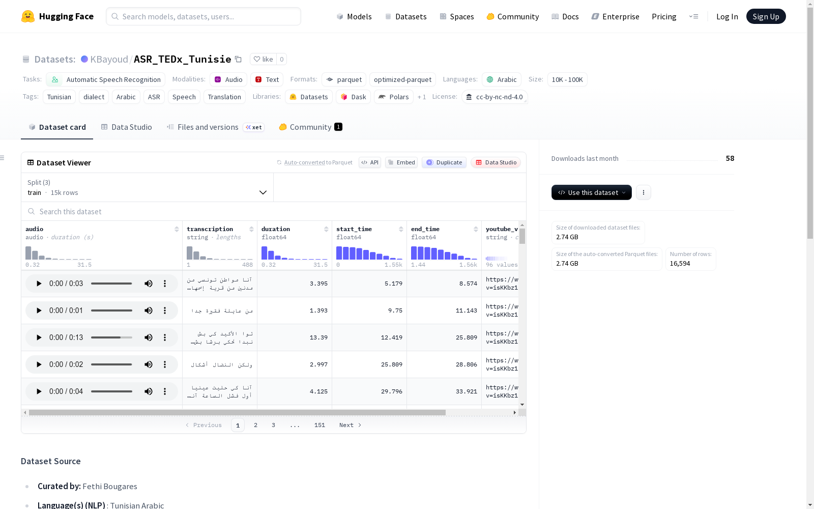Focus the Search this dataset field

274,211
